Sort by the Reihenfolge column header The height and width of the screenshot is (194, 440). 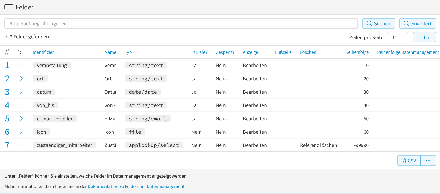click(x=357, y=52)
